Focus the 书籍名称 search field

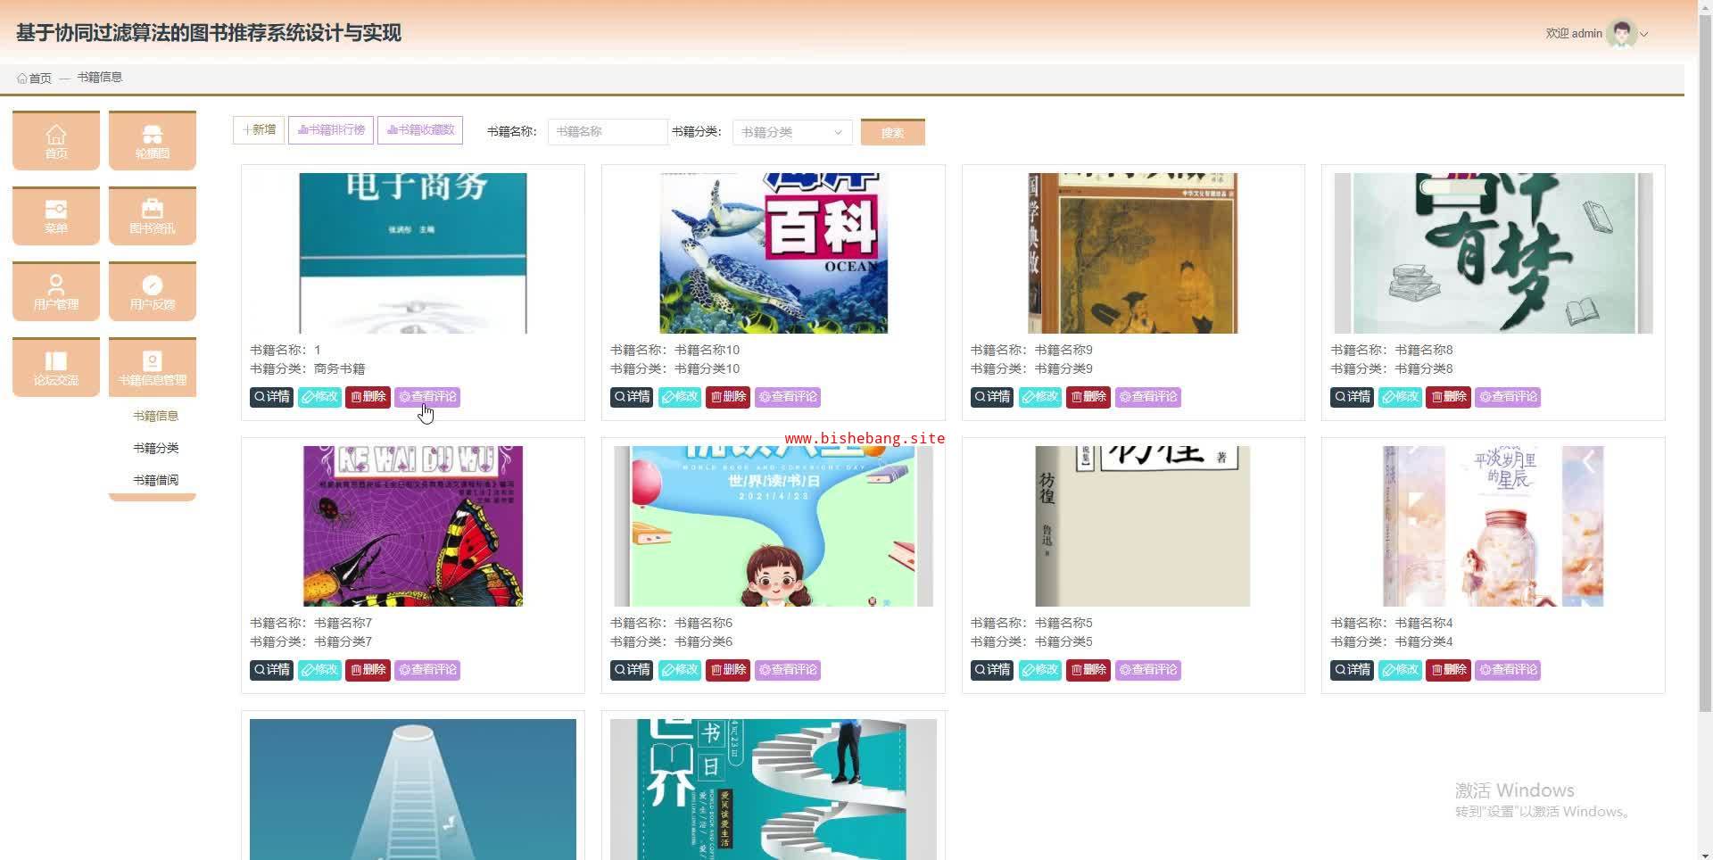pos(608,132)
